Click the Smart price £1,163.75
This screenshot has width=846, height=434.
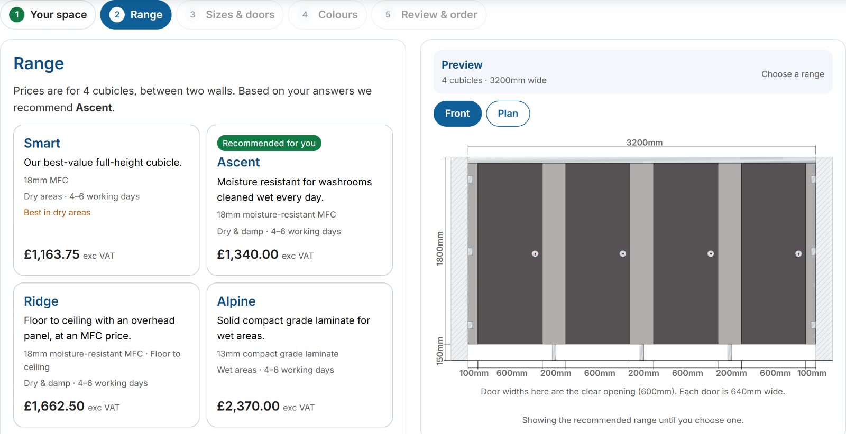pos(52,254)
